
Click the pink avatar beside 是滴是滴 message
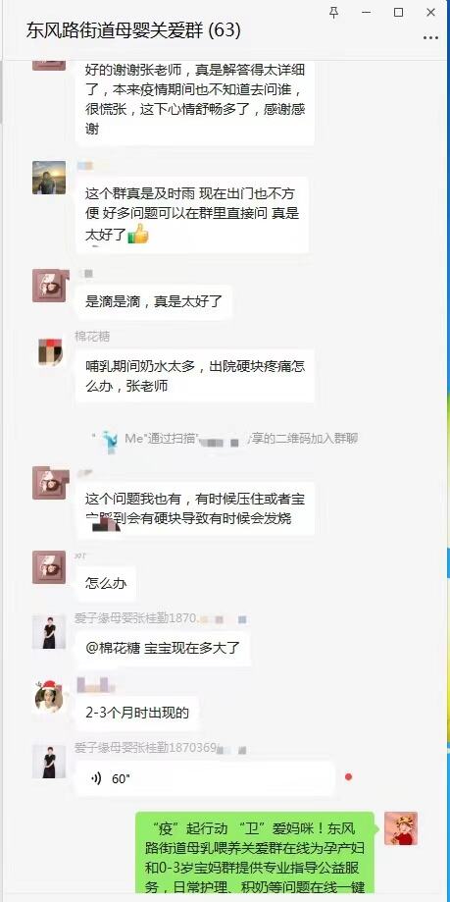tap(51, 286)
